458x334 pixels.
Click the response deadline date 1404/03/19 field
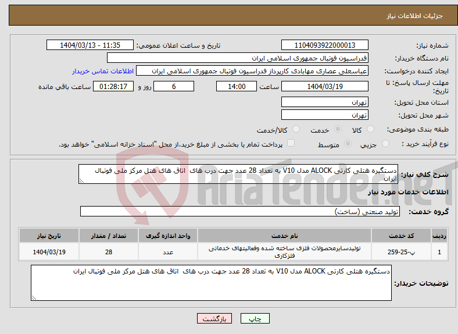325,86
